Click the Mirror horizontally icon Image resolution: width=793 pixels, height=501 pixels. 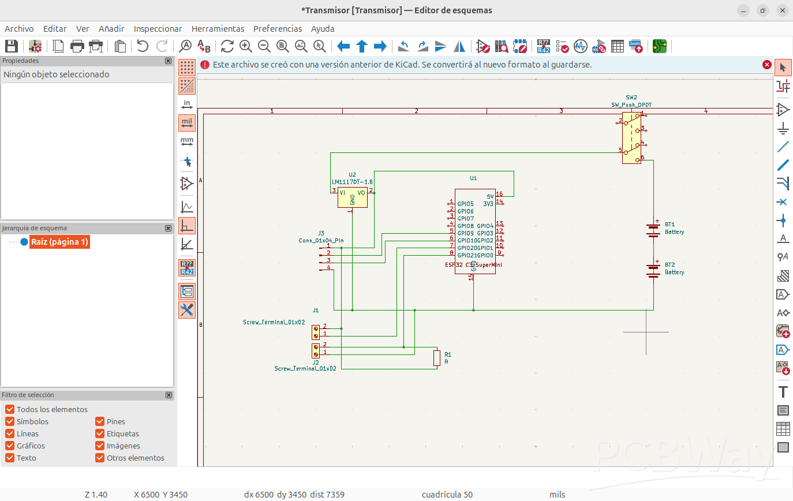460,46
